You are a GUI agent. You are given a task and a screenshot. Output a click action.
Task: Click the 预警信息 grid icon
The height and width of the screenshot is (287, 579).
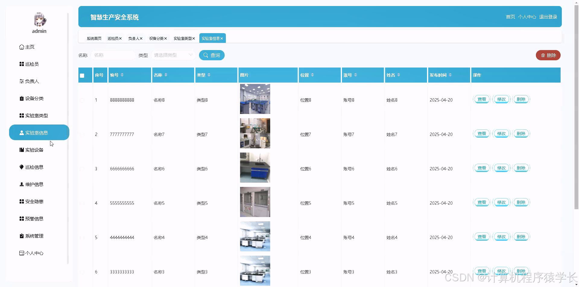click(x=21, y=219)
